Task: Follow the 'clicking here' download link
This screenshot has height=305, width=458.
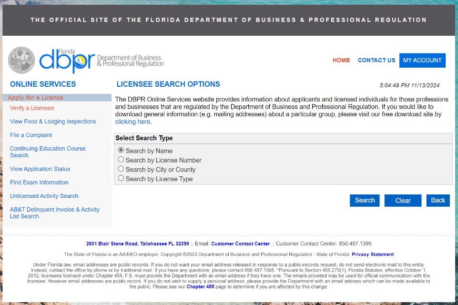Action: (132, 122)
